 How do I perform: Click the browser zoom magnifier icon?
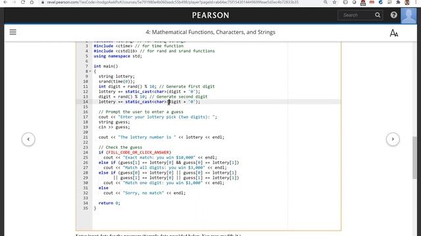click(x=326, y=3)
